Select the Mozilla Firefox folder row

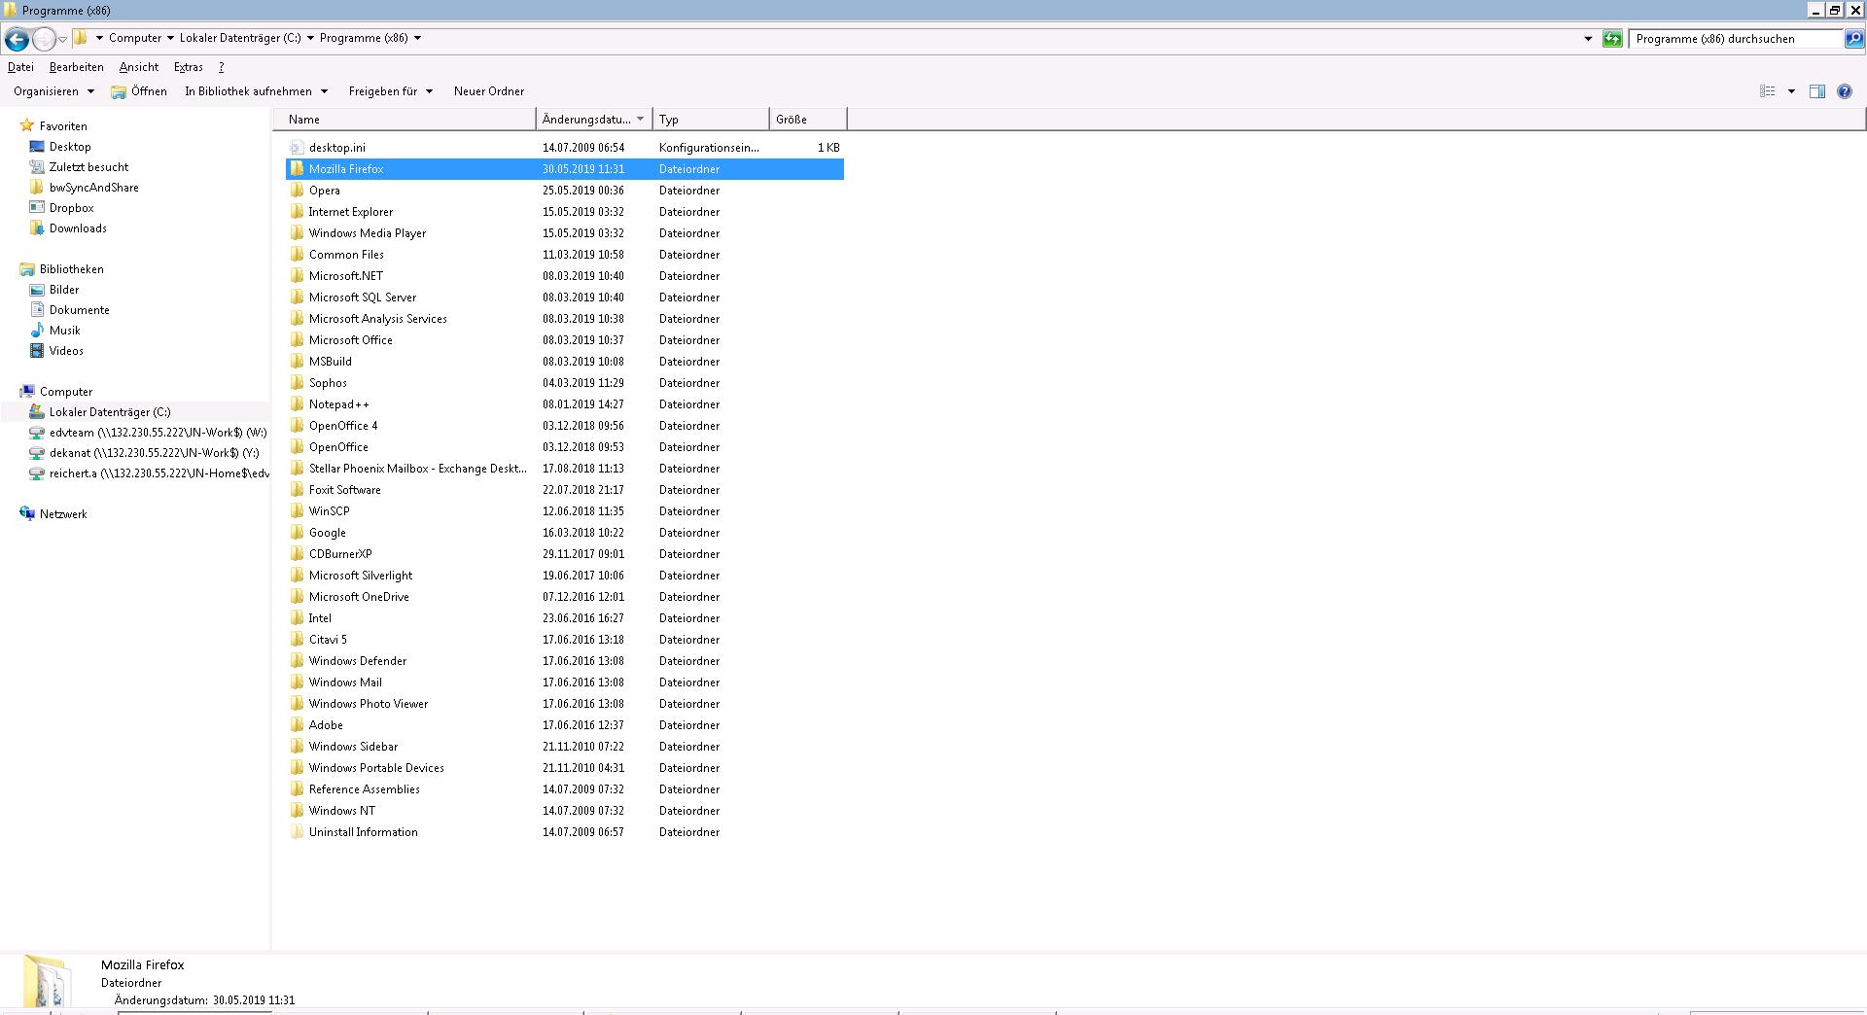tap(565, 169)
